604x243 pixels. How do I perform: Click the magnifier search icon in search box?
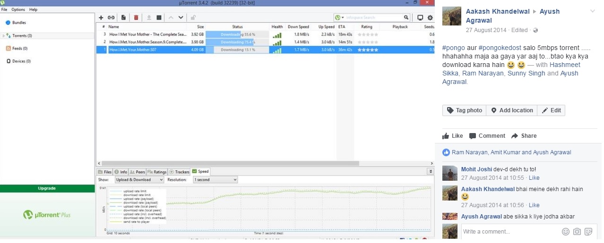[x=406, y=17]
